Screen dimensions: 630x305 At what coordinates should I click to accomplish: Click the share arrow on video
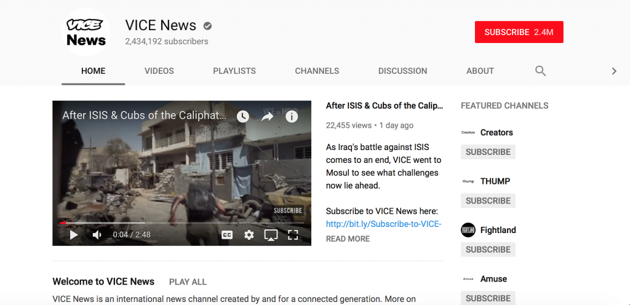coord(267,116)
